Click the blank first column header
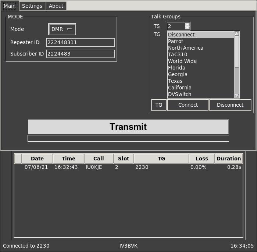This screenshot has height=252, width=257. (x=18, y=159)
